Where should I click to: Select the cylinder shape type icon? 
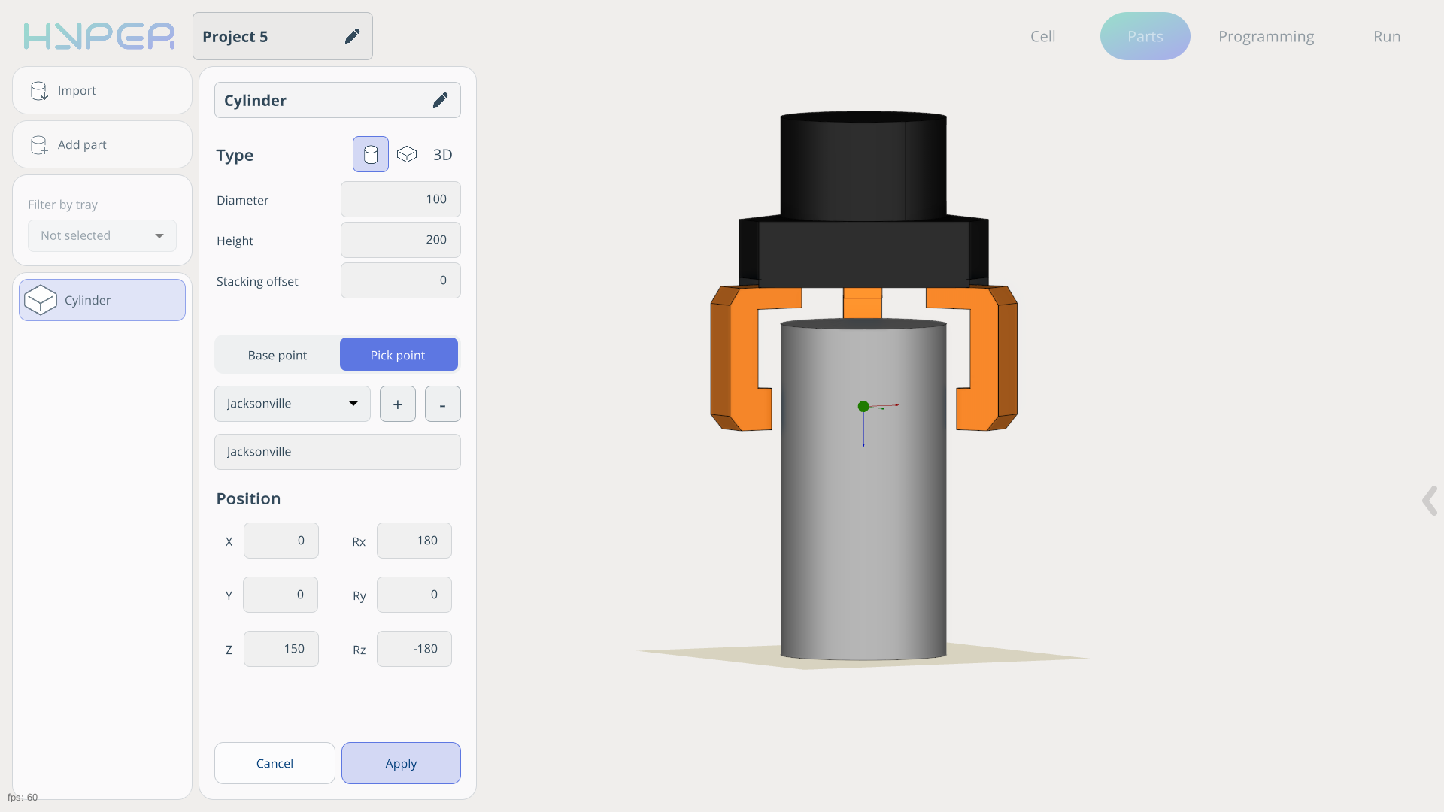coord(371,154)
